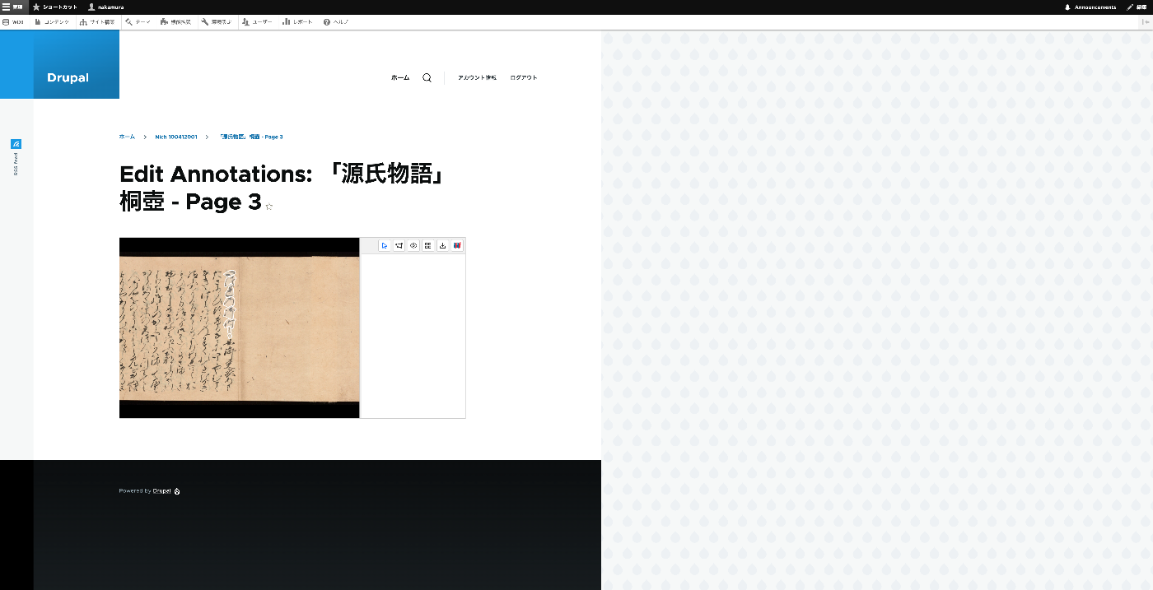Open the Wiki admin menu item
This screenshot has height=590, width=1153.
point(13,22)
